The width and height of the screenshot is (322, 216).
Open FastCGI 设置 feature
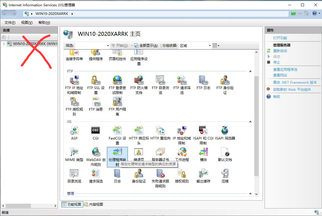pyautogui.click(x=117, y=136)
